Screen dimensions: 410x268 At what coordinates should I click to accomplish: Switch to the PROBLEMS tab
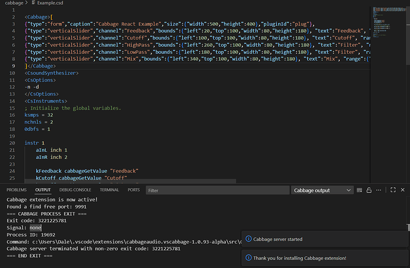click(x=18, y=190)
